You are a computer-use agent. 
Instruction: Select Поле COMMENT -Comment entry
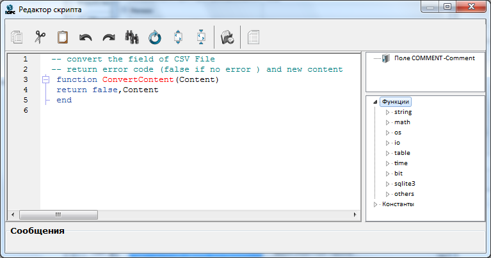(434, 58)
